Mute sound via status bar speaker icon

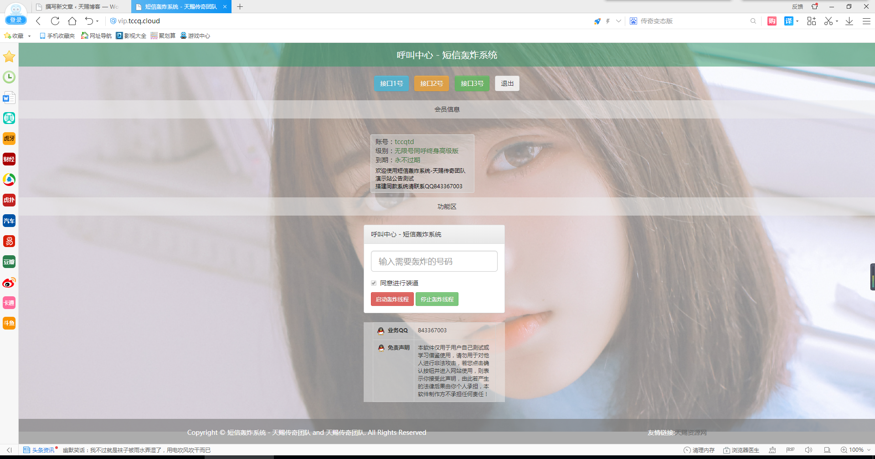(x=808, y=450)
